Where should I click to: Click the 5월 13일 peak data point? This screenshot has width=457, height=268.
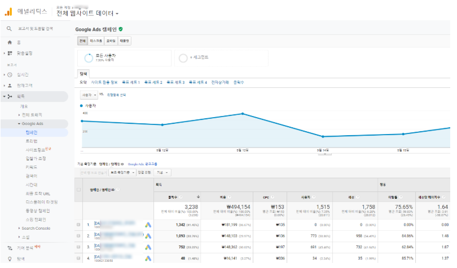[x=243, y=114]
